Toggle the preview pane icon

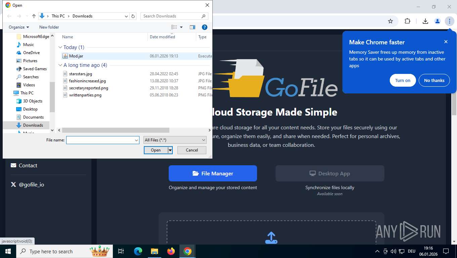pyautogui.click(x=192, y=27)
